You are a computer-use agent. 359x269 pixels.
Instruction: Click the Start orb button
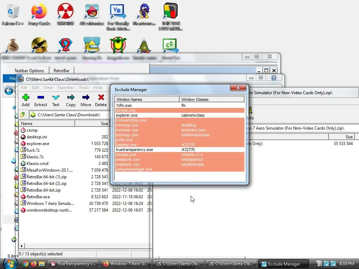tap(9, 264)
